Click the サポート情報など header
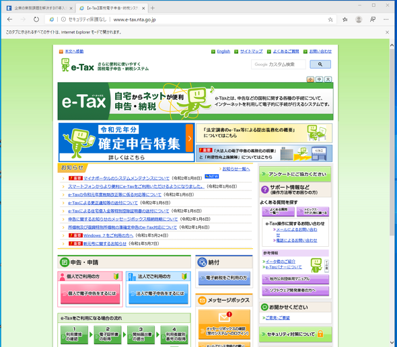Screen dimensions: 397x347 [x=295, y=190]
